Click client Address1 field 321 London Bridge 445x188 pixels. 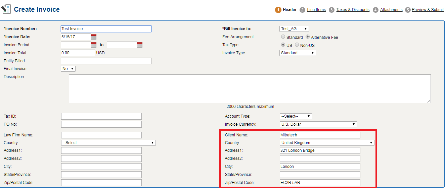coord(320,151)
